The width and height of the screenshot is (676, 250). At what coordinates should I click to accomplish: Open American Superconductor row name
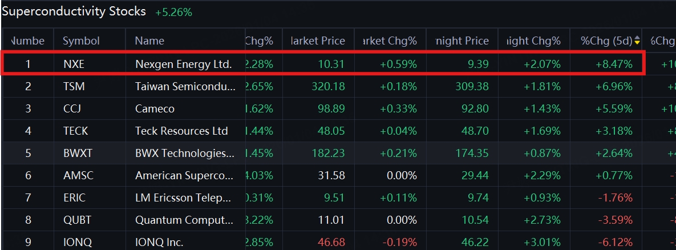[x=185, y=175]
